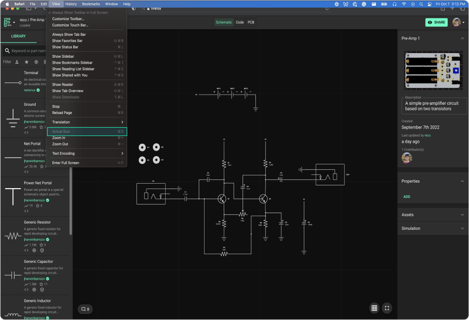Open macOS Control Center in menu bar
This screenshot has height=320, width=469.
[429, 4]
